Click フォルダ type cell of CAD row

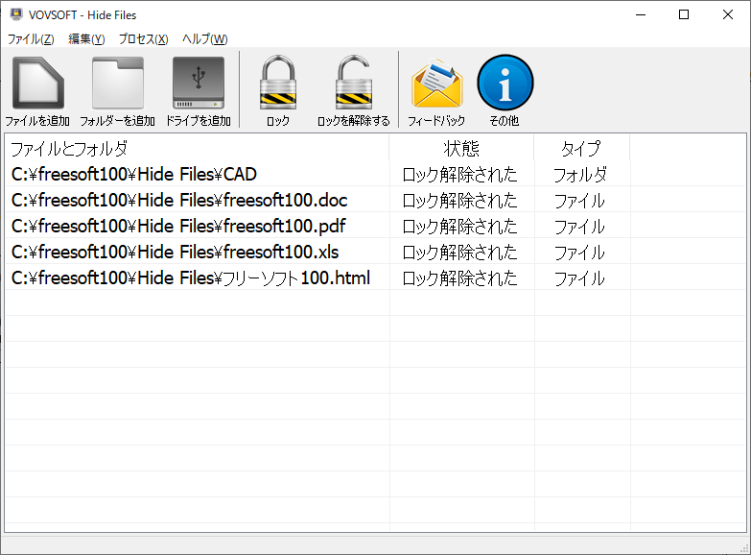point(580,175)
